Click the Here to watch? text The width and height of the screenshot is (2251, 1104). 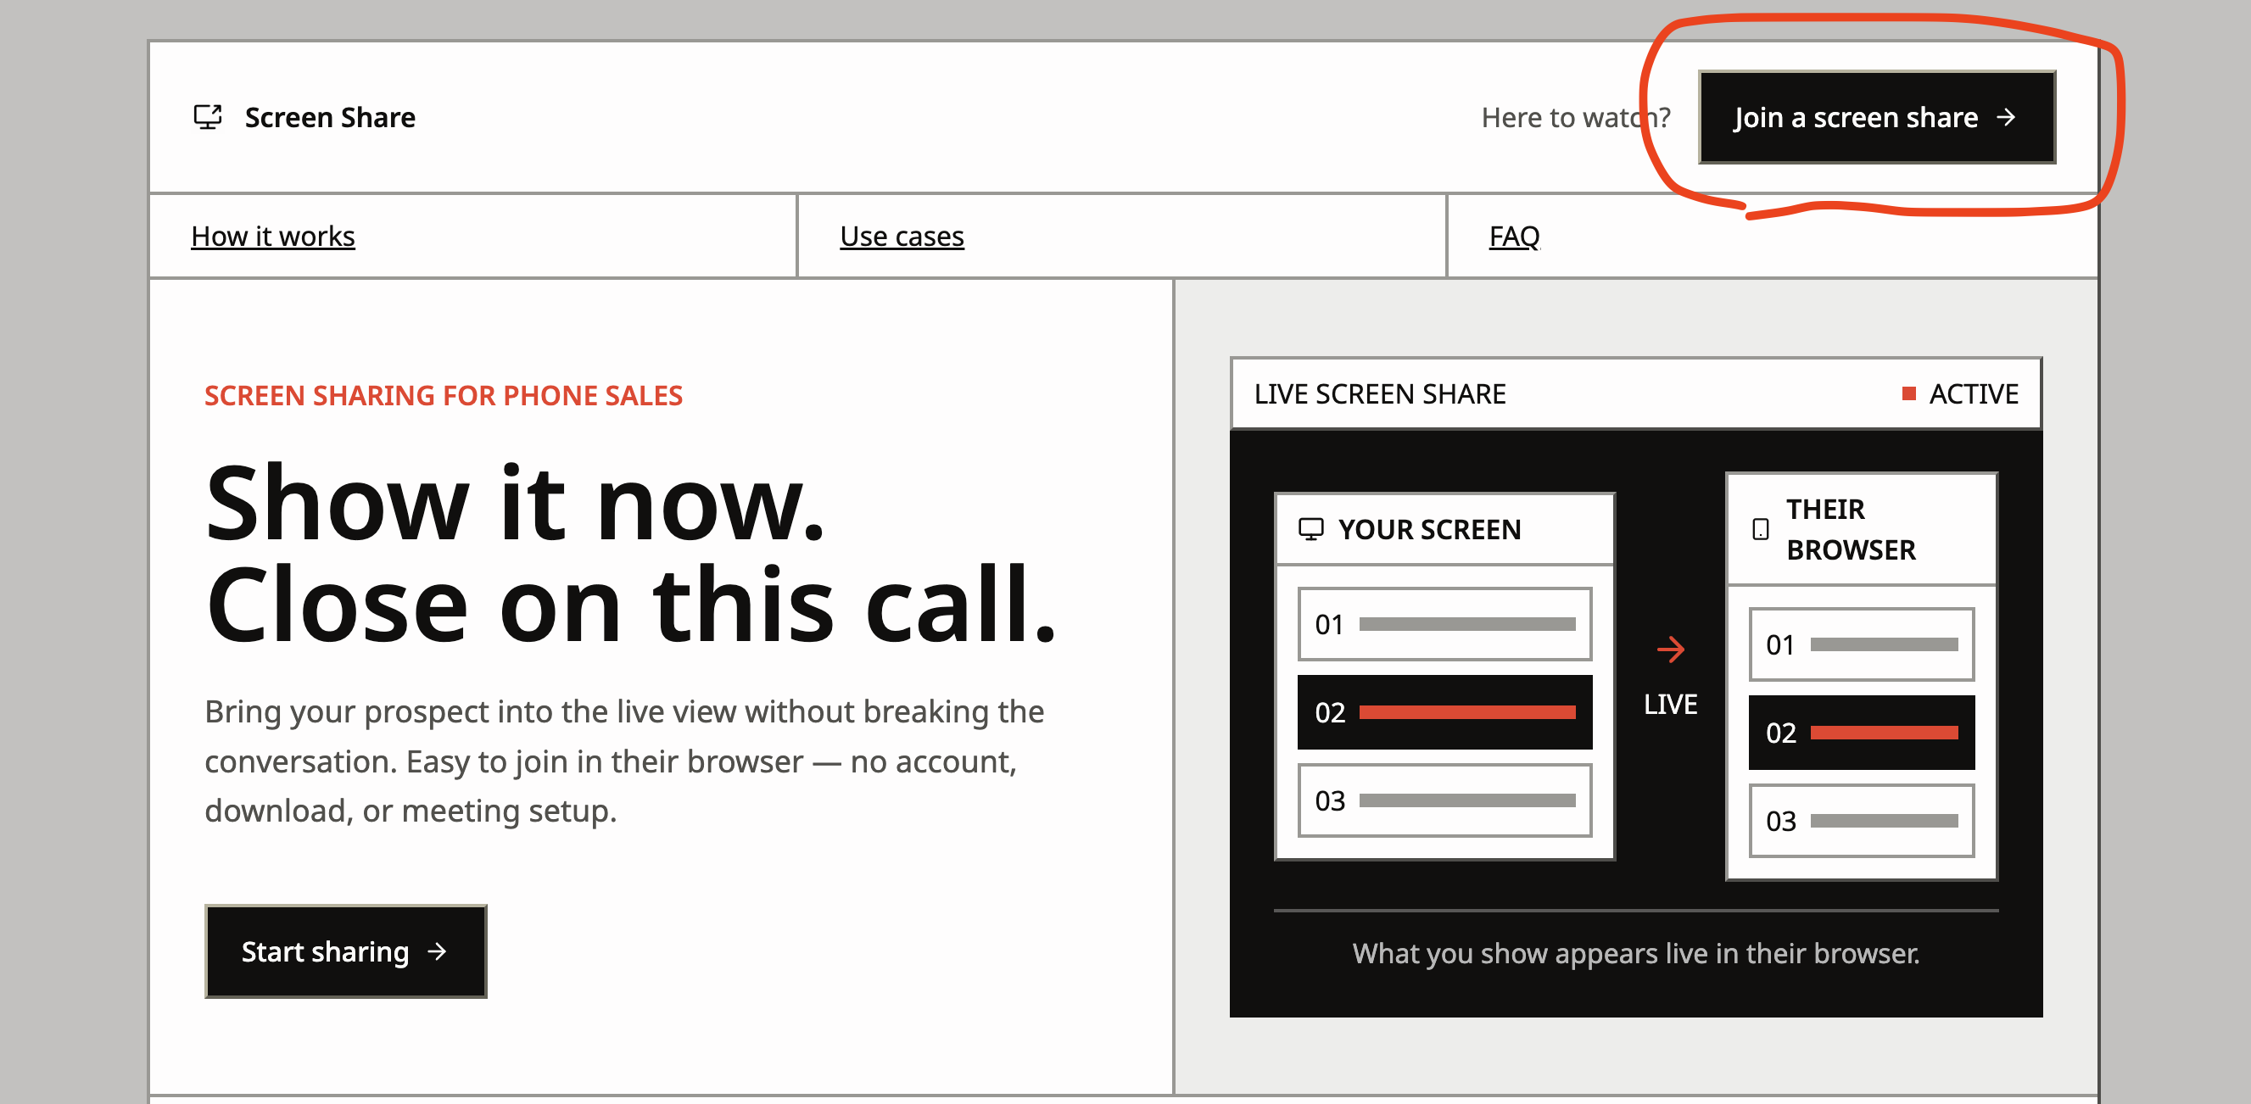[x=1576, y=117]
